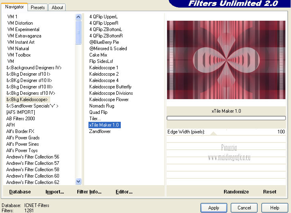The width and height of the screenshot is (291, 213).
Task: Select &<Bkg Designer sf10 III> category
Action: coord(29,86)
